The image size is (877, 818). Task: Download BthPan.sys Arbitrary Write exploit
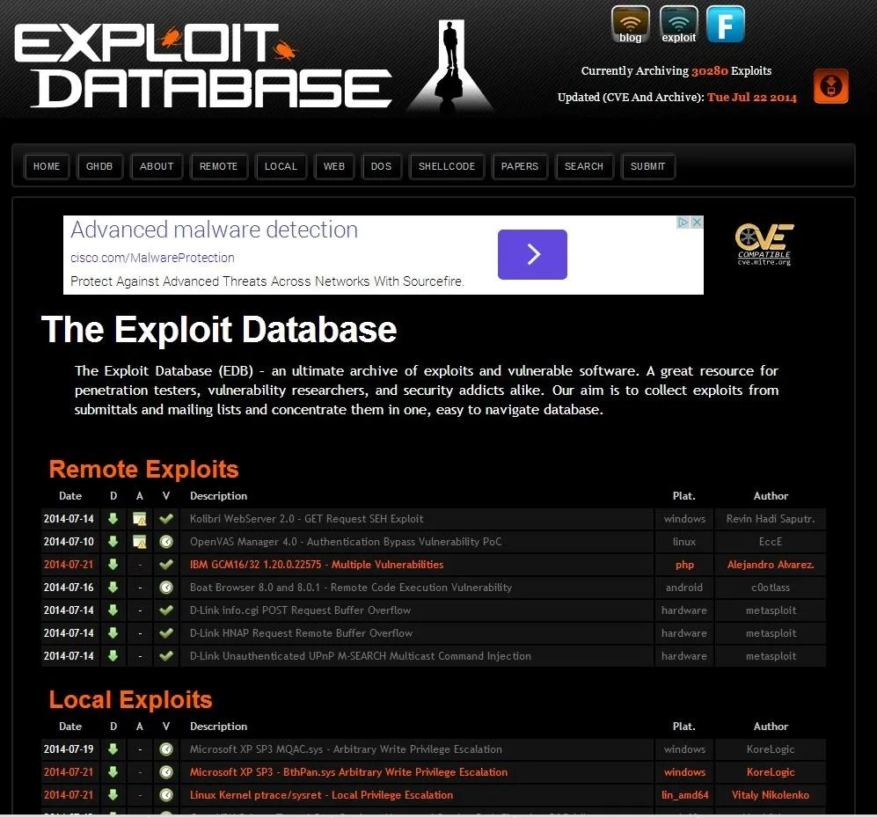click(113, 772)
